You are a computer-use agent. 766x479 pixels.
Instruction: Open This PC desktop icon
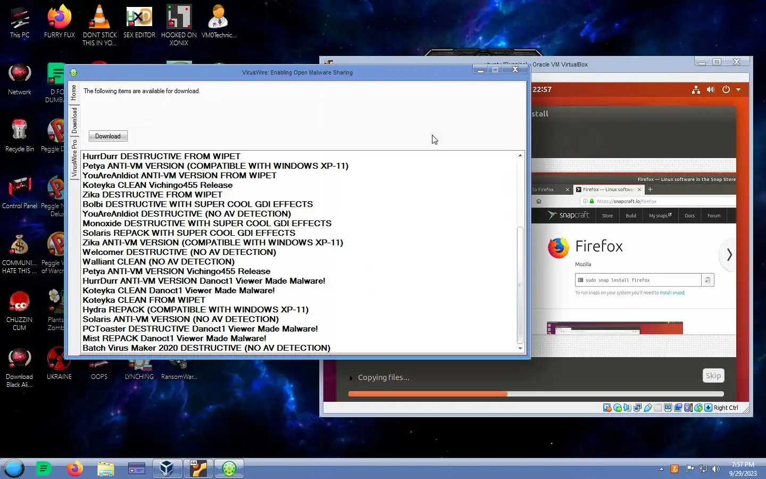pyautogui.click(x=20, y=22)
